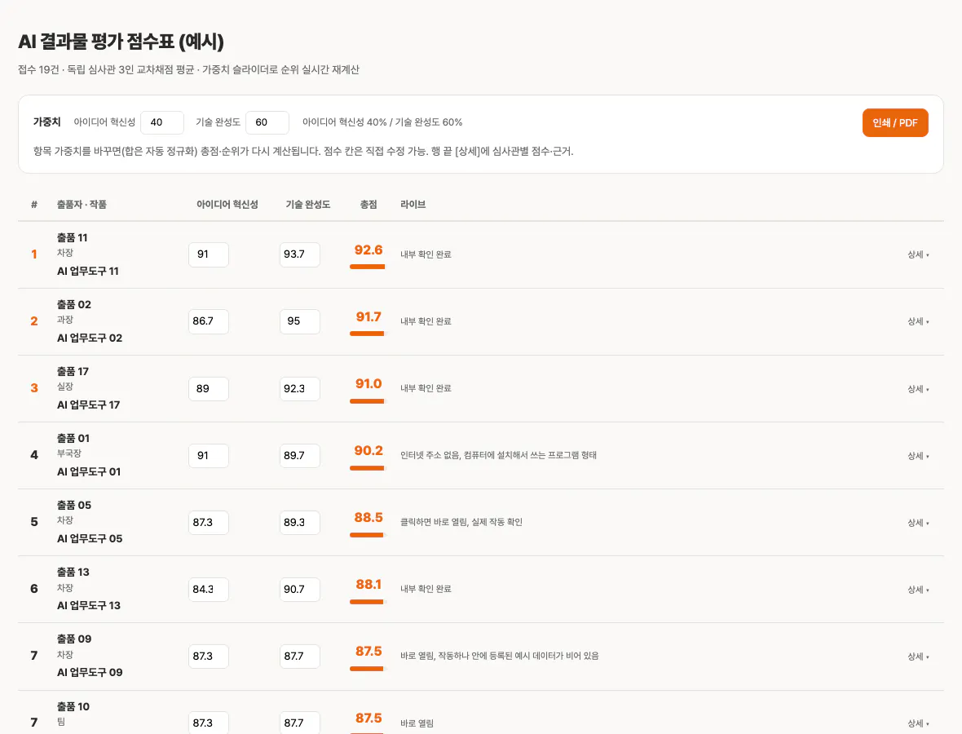962x734 pixels.
Task: Select 출품 11 tech score field 93.7
Action: (x=300, y=254)
